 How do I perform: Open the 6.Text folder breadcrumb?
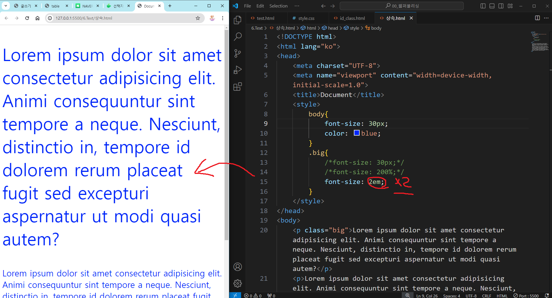pyautogui.click(x=257, y=28)
